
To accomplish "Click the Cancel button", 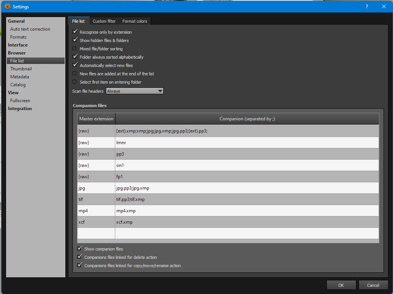I will pos(373,285).
